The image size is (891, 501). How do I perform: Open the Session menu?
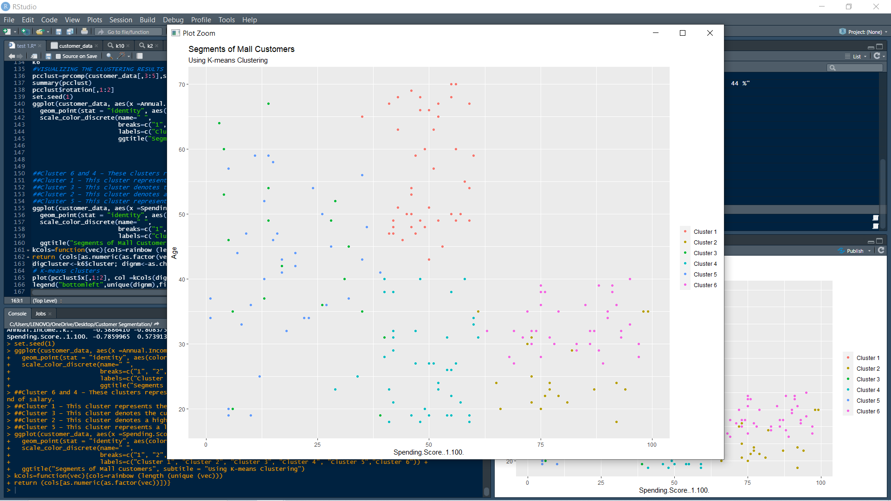click(121, 19)
